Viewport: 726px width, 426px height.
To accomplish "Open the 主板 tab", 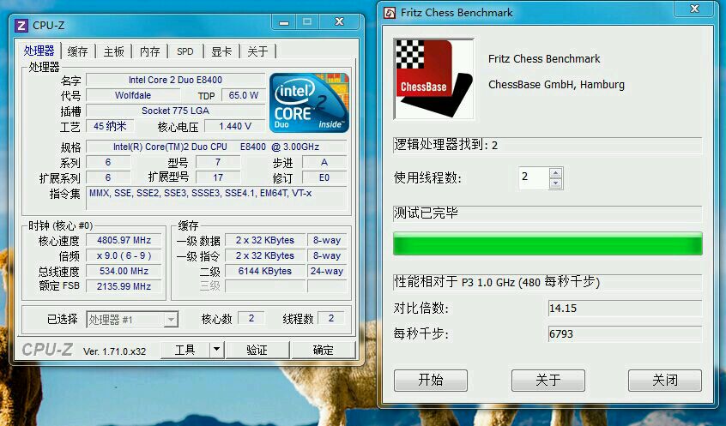I will tap(113, 51).
